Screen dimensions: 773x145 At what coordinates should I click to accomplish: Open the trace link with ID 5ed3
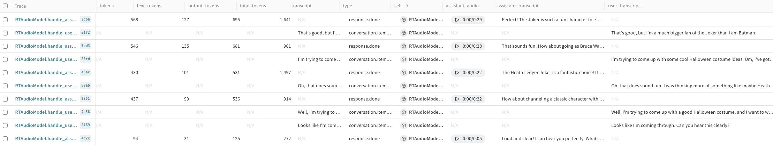pos(46,46)
